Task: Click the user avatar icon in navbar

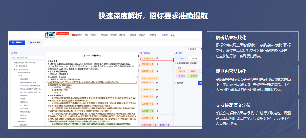Action: click(x=173, y=35)
